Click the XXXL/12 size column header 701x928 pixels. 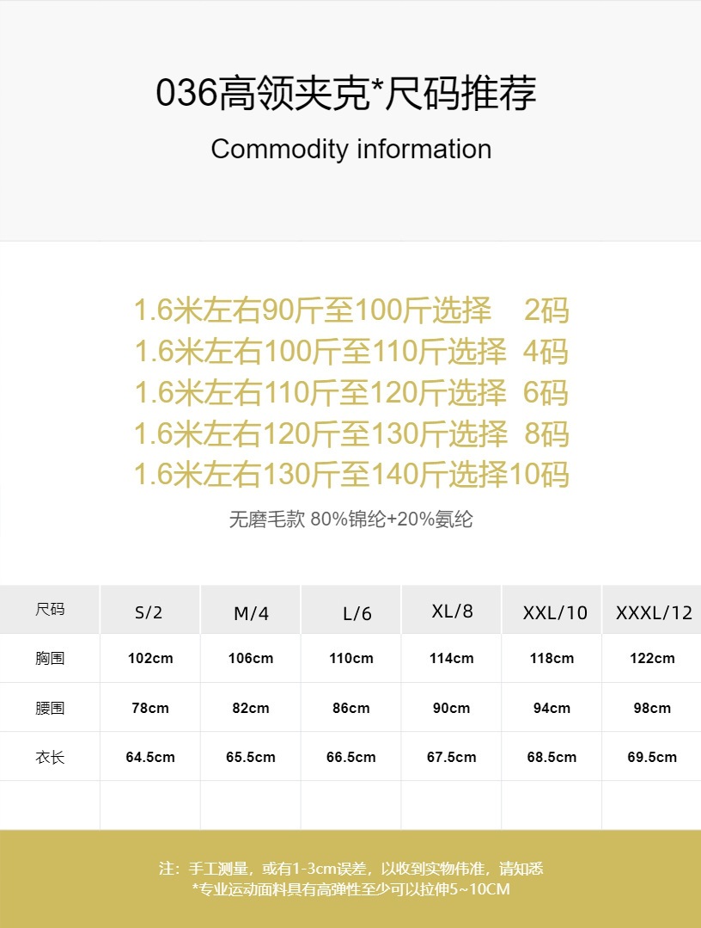click(654, 612)
